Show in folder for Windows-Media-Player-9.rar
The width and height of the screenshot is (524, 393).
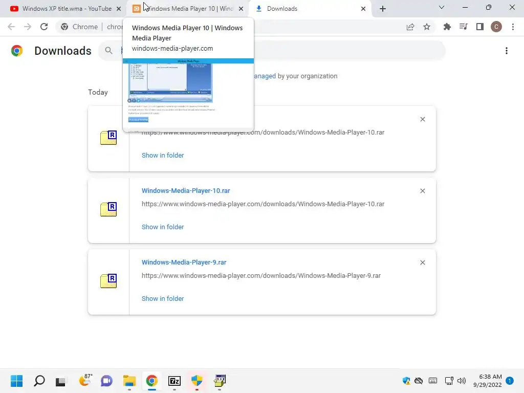[x=163, y=299]
